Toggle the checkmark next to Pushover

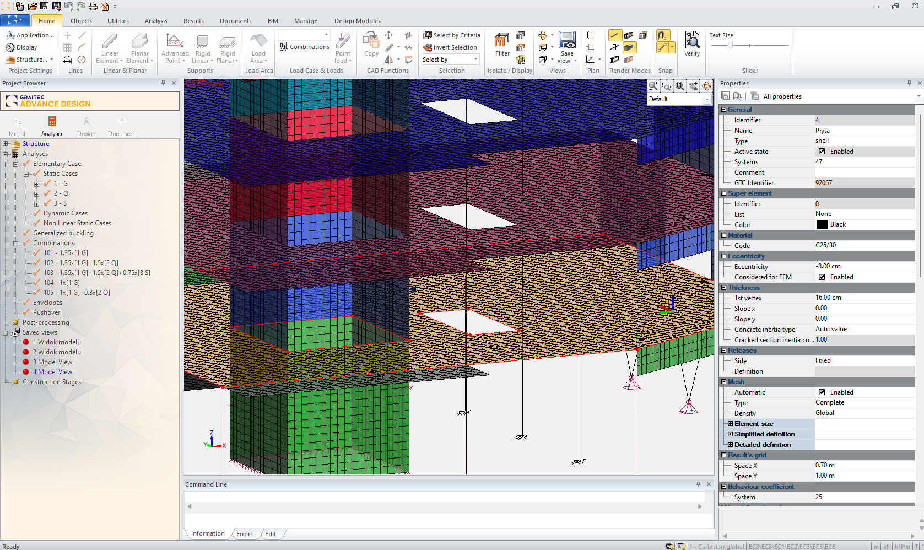[x=26, y=312]
